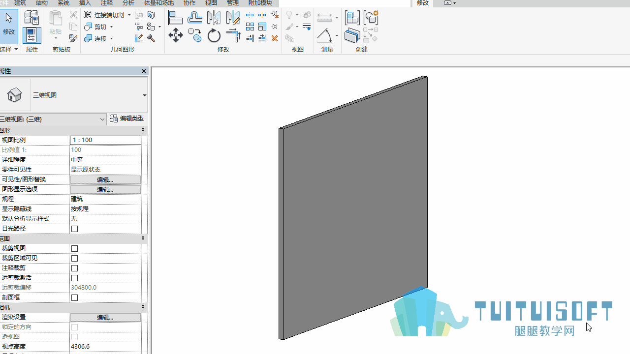Click 编辑 for 可见性/图形替换
Image resolution: width=630 pixels, height=354 pixels.
tap(105, 179)
